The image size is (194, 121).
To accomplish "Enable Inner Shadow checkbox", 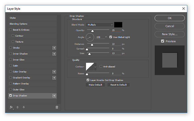I will pyautogui.click(x=10, y=53).
